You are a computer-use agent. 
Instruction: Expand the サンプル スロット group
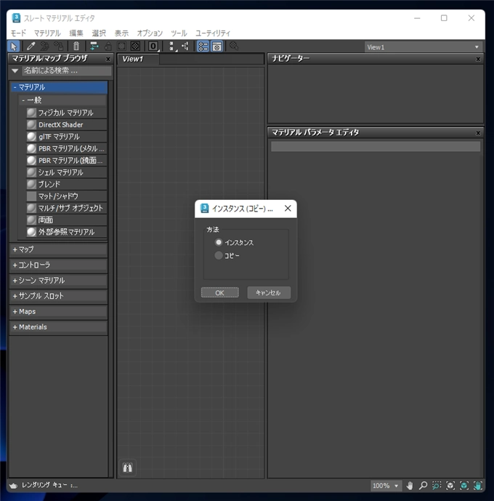tap(59, 296)
